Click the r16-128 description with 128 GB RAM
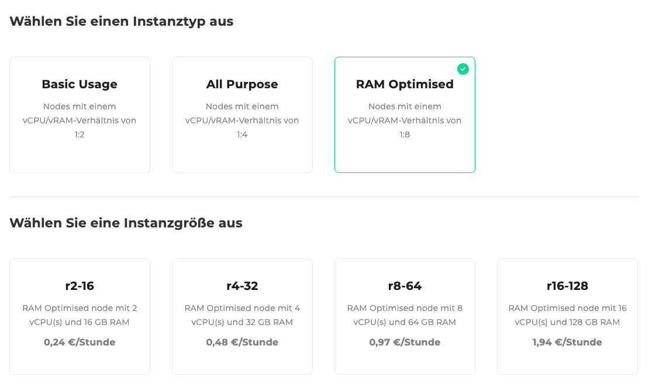This screenshot has height=387, width=649. [x=567, y=316]
